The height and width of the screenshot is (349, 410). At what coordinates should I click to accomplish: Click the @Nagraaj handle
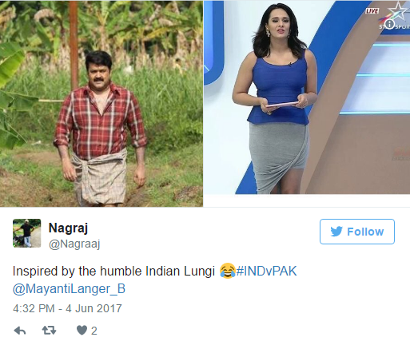pyautogui.click(x=74, y=244)
